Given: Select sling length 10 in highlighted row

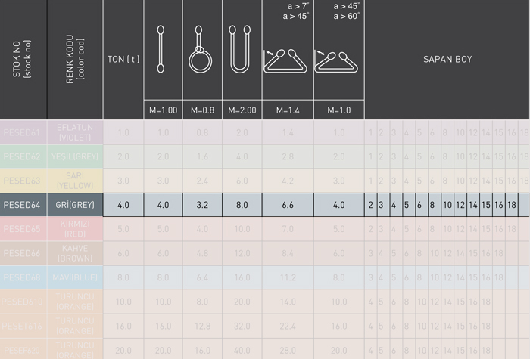Looking at the screenshot, I should click(447, 205).
